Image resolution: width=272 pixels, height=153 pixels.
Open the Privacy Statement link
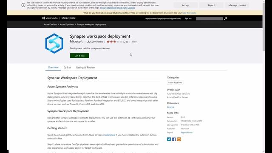pyautogui.click(x=108, y=8)
